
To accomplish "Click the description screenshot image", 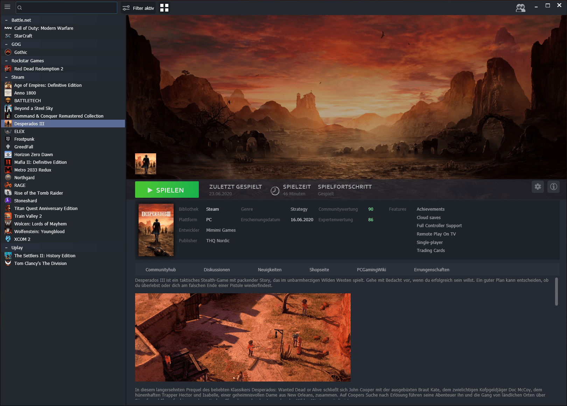I will [243, 337].
